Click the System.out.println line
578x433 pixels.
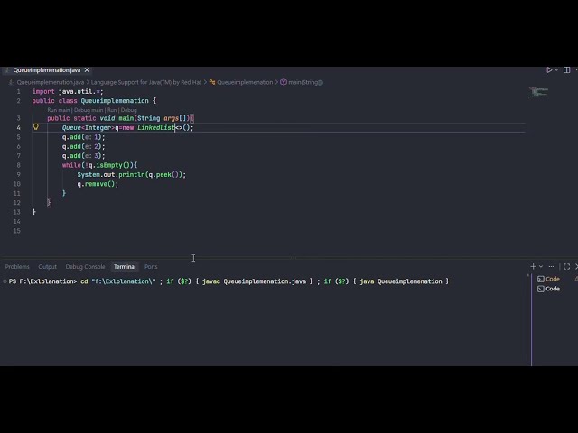coord(132,174)
